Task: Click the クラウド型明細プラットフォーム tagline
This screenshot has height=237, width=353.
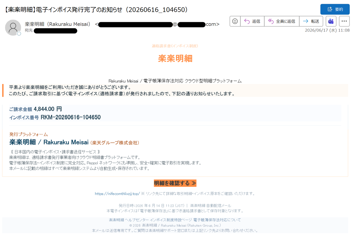Action: [x=213, y=81]
